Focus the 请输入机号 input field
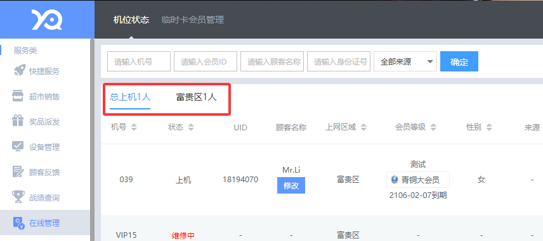 point(139,61)
